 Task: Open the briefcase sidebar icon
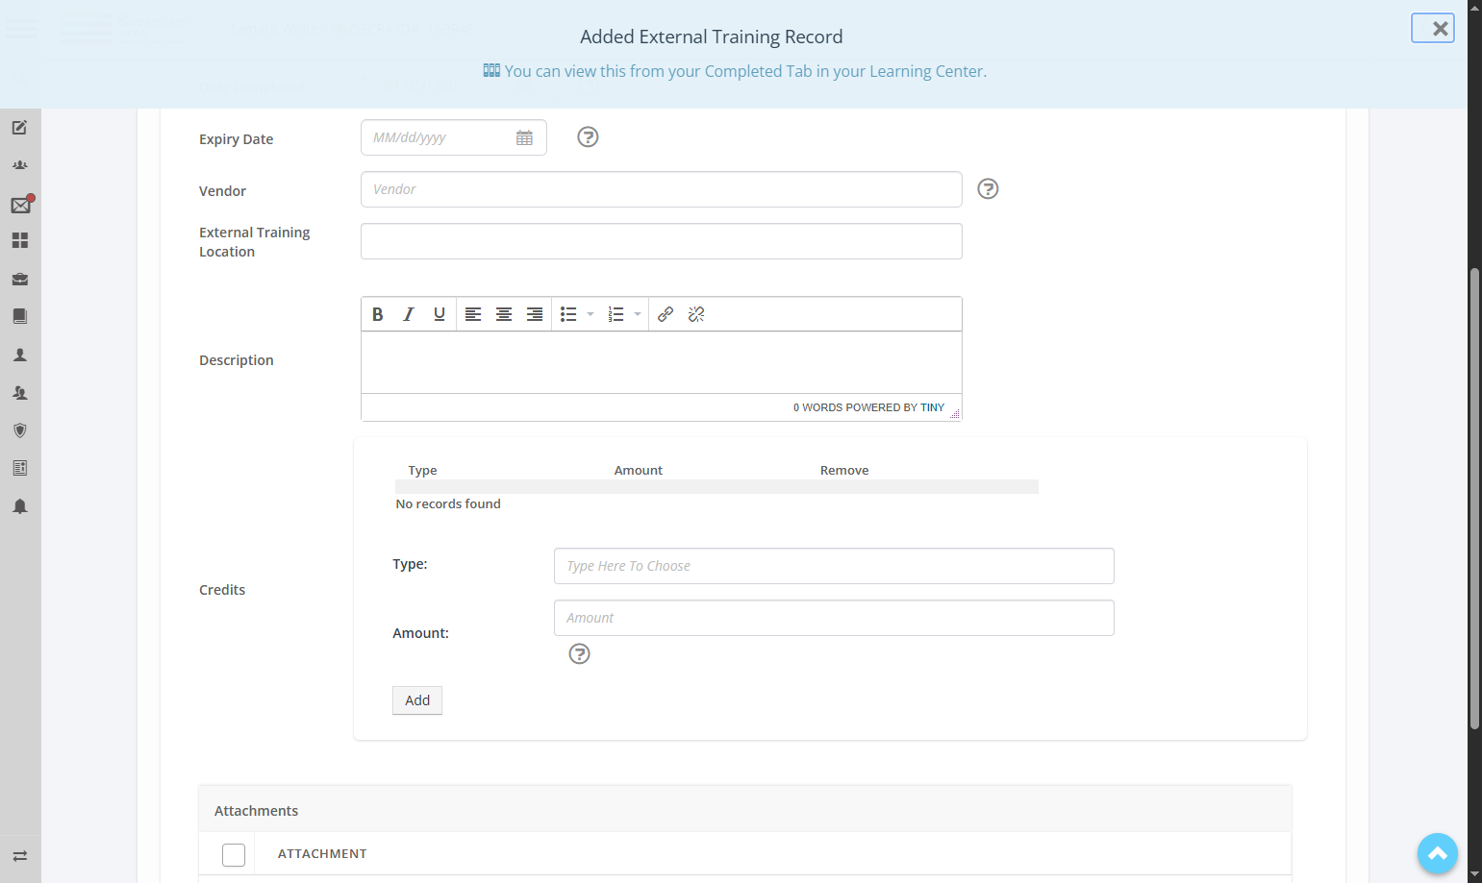(19, 279)
